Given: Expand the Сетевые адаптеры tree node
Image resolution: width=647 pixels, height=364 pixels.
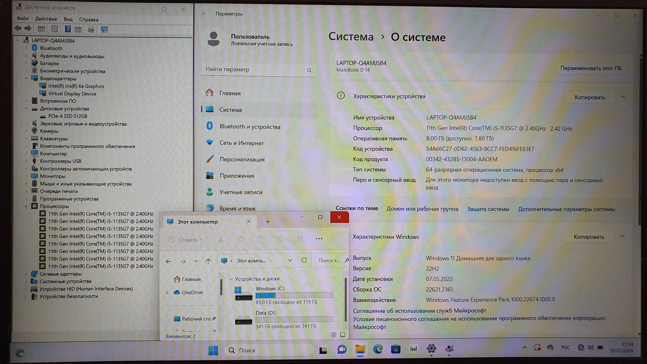Looking at the screenshot, I should (x=26, y=274).
